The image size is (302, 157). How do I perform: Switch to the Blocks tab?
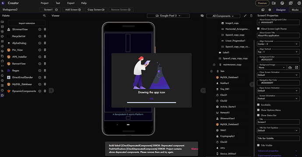295,10
